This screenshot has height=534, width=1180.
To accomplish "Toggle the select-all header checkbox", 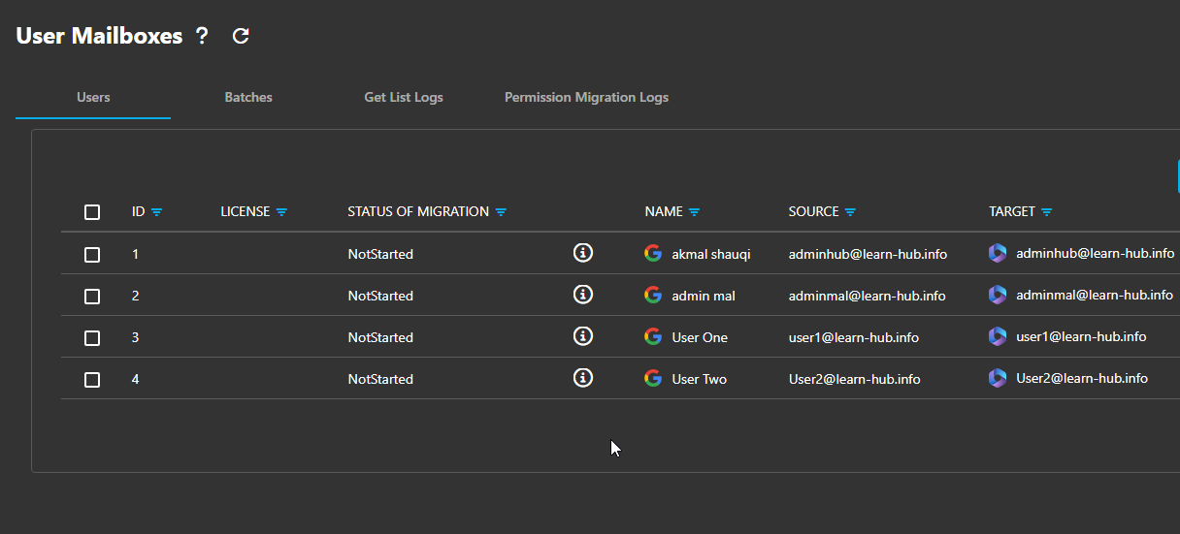I will (x=92, y=212).
